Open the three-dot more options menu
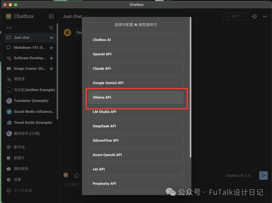The height and width of the screenshot is (203, 272). tap(265, 16)
